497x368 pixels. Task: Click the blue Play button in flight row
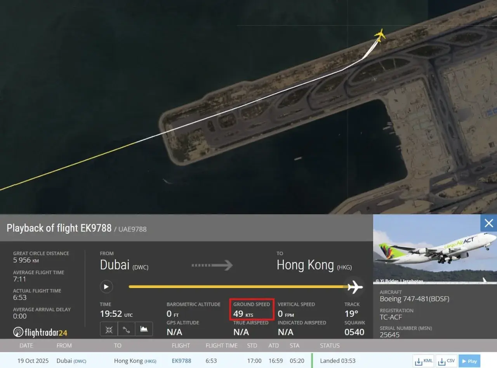(x=469, y=361)
